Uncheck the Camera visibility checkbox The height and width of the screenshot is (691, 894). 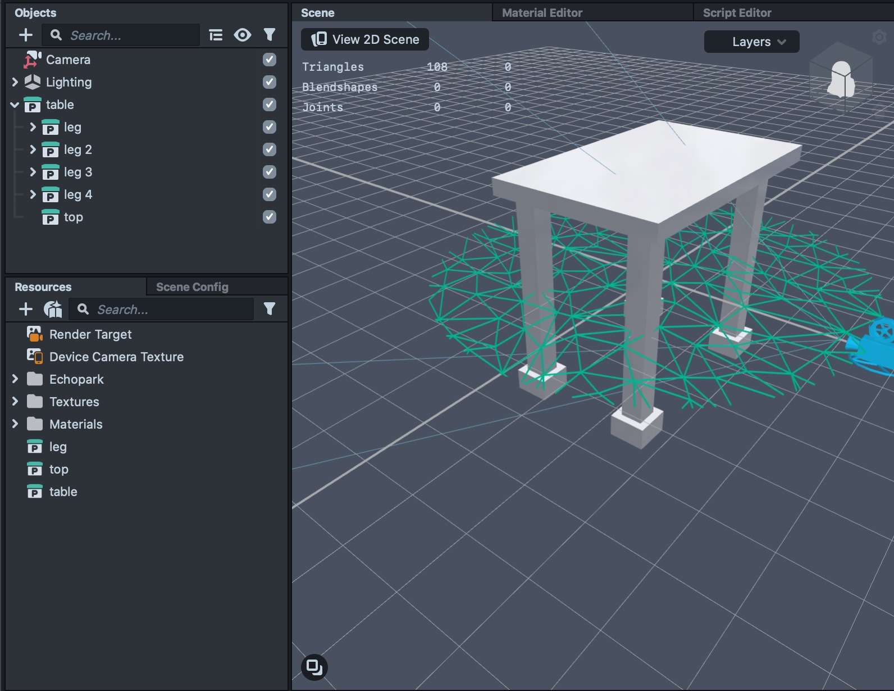(270, 60)
